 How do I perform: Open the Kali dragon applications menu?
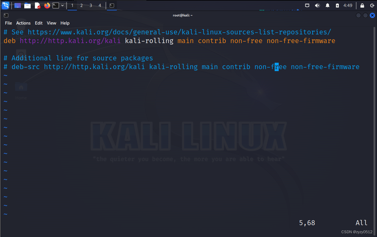(x=5, y=5)
